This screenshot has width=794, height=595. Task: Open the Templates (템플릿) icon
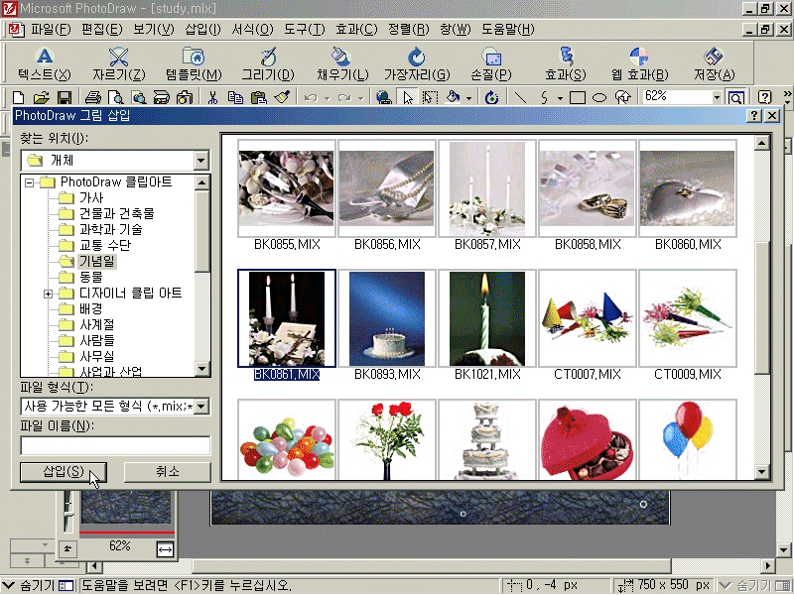tap(194, 58)
